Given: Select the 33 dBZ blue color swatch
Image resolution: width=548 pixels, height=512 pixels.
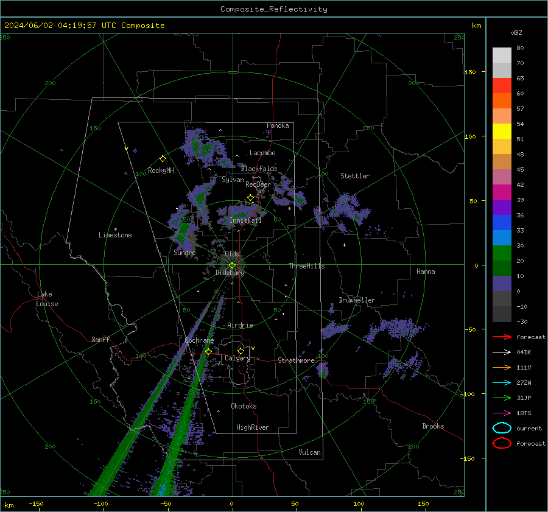Looking at the screenshot, I should [x=502, y=222].
